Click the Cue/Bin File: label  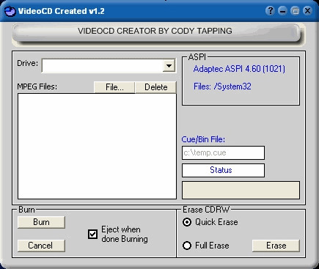203,139
